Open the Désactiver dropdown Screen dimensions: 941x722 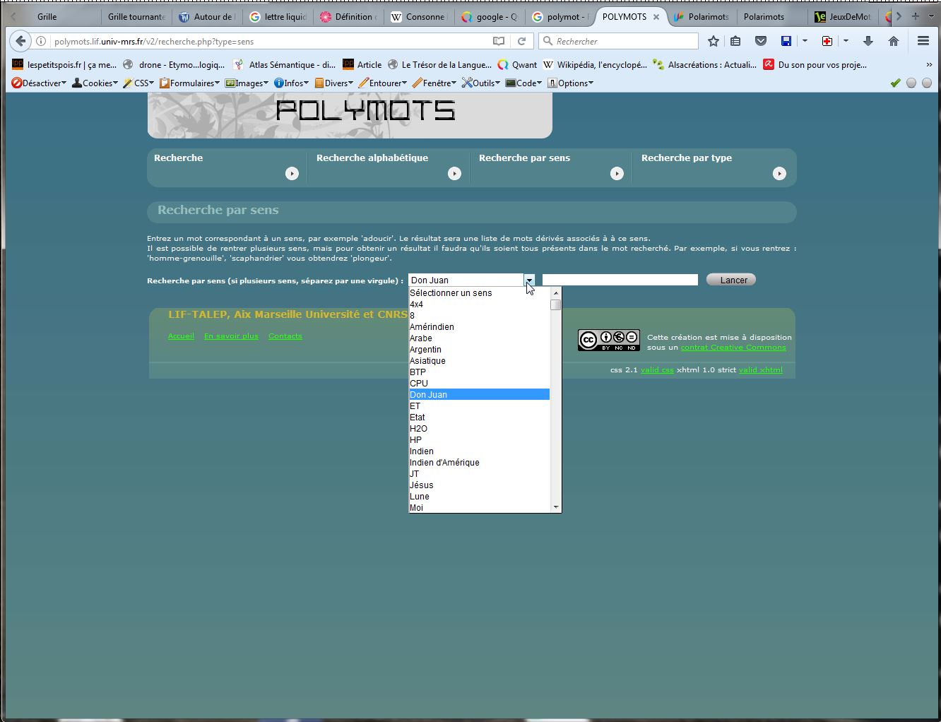(39, 83)
